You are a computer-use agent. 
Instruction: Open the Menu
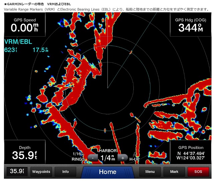click(150, 172)
